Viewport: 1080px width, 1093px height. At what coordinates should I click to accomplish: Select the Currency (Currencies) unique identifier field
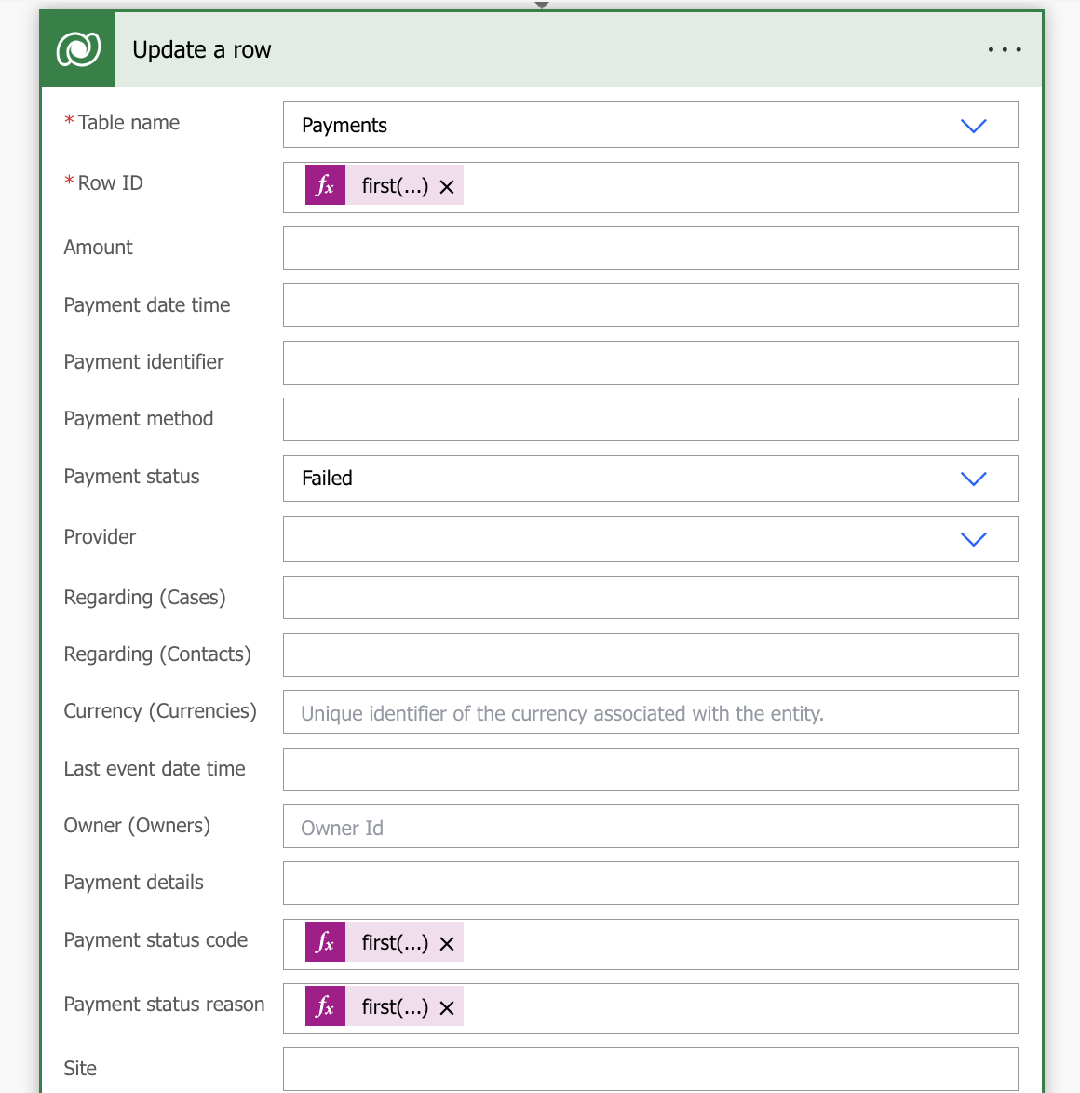pyautogui.click(x=650, y=711)
